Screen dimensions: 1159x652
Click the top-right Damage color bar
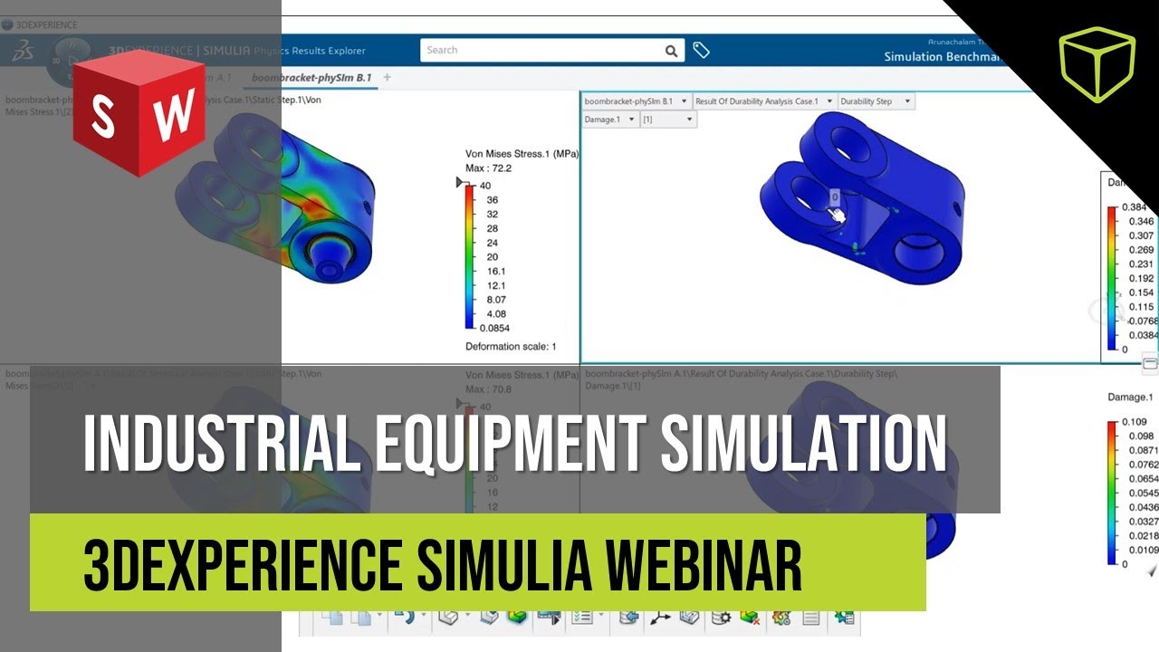(x=1111, y=279)
